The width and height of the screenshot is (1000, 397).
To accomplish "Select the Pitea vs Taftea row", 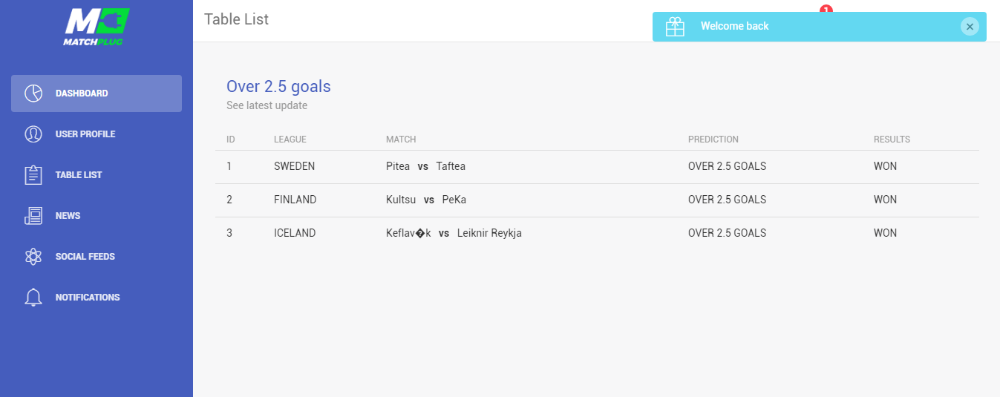I will (597, 167).
